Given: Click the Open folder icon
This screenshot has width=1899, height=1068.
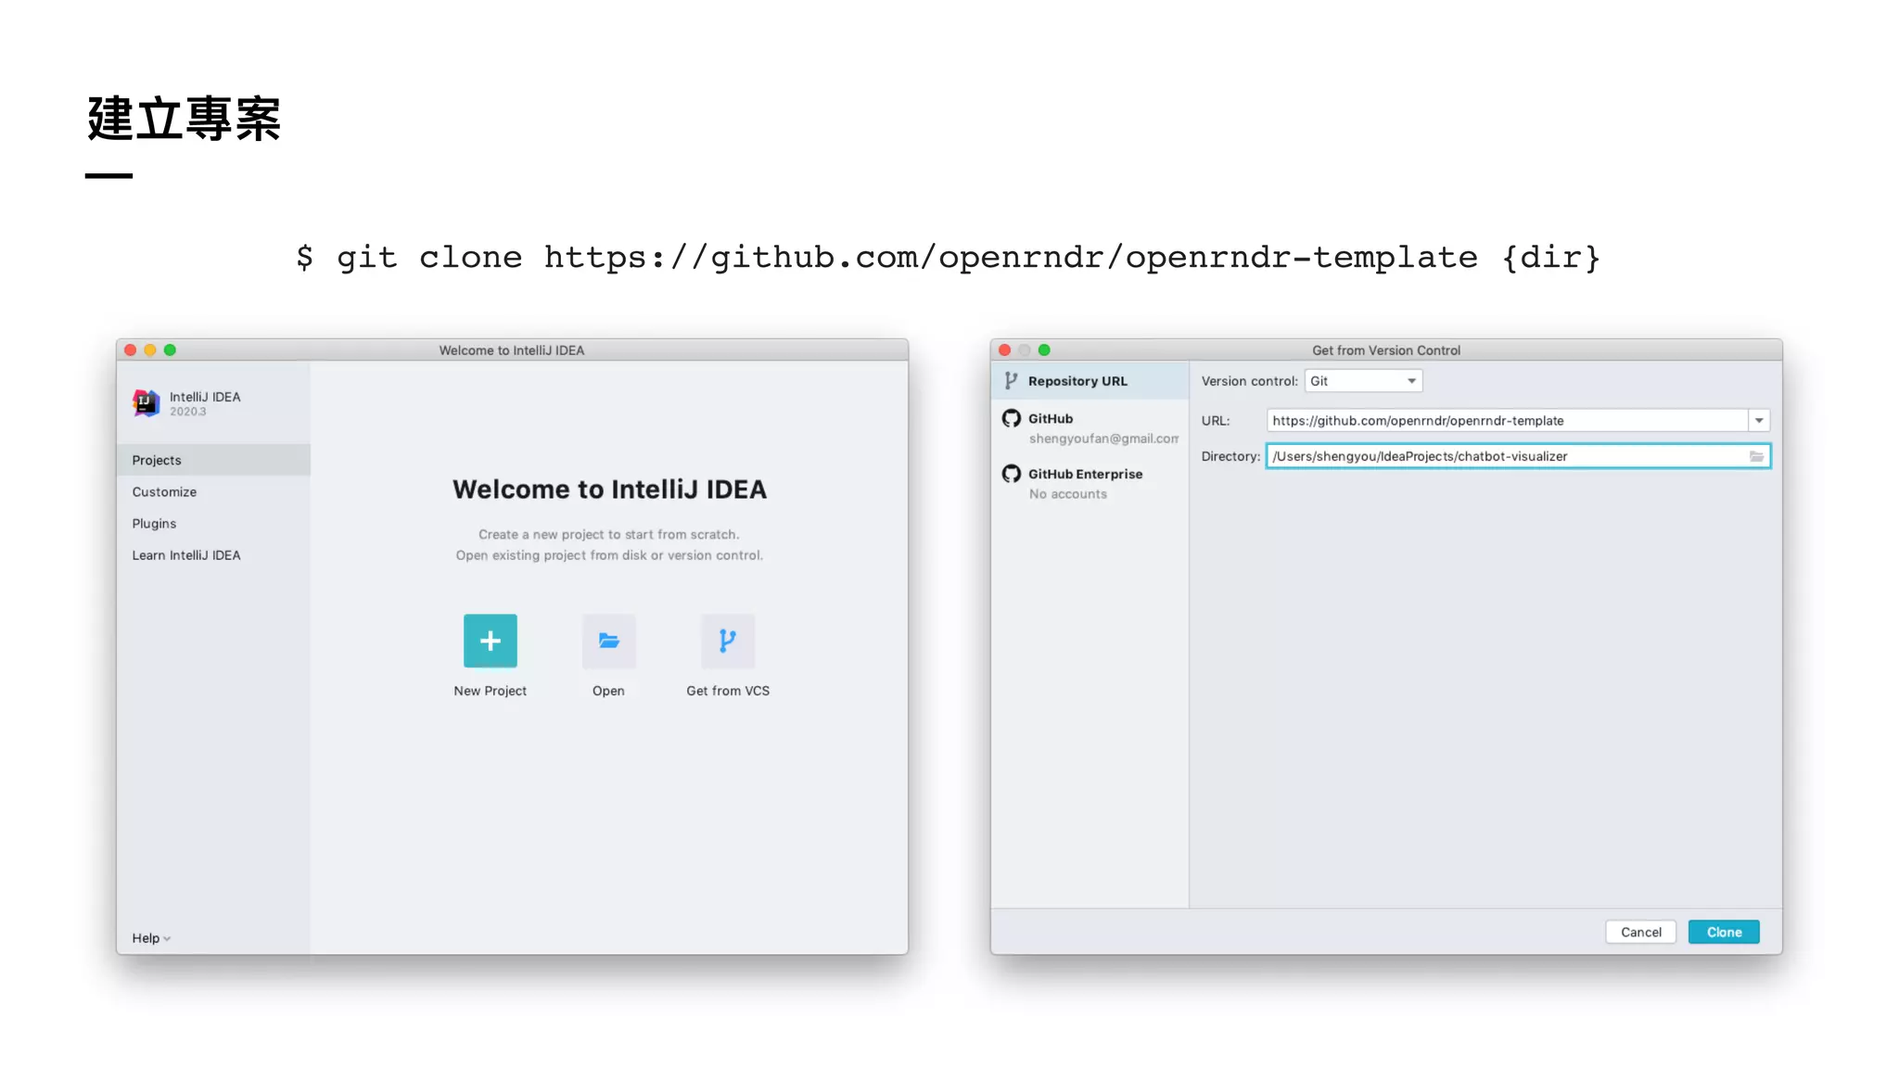Looking at the screenshot, I should (608, 641).
